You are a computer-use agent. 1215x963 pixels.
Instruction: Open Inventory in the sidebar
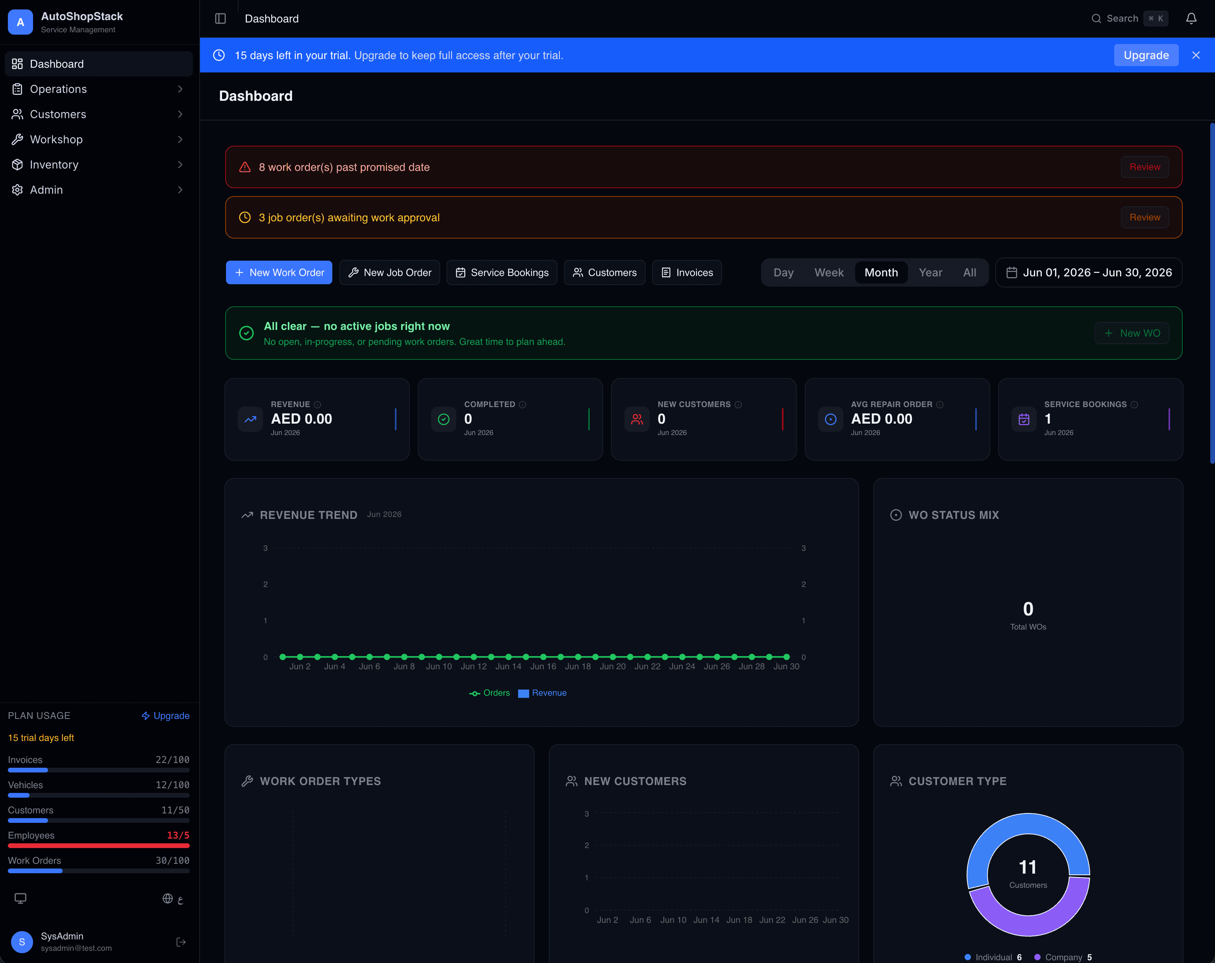[98, 165]
